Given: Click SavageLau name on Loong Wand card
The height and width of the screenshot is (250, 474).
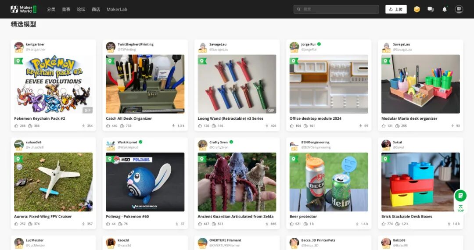Looking at the screenshot, I should coord(218,44).
